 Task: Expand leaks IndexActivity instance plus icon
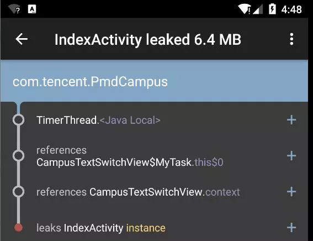pos(291,228)
